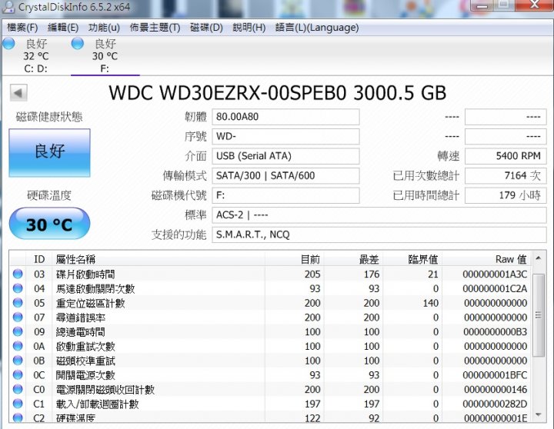This screenshot has width=554, height=429.
Task: Open the 功能(u) menu
Action: coord(104,28)
